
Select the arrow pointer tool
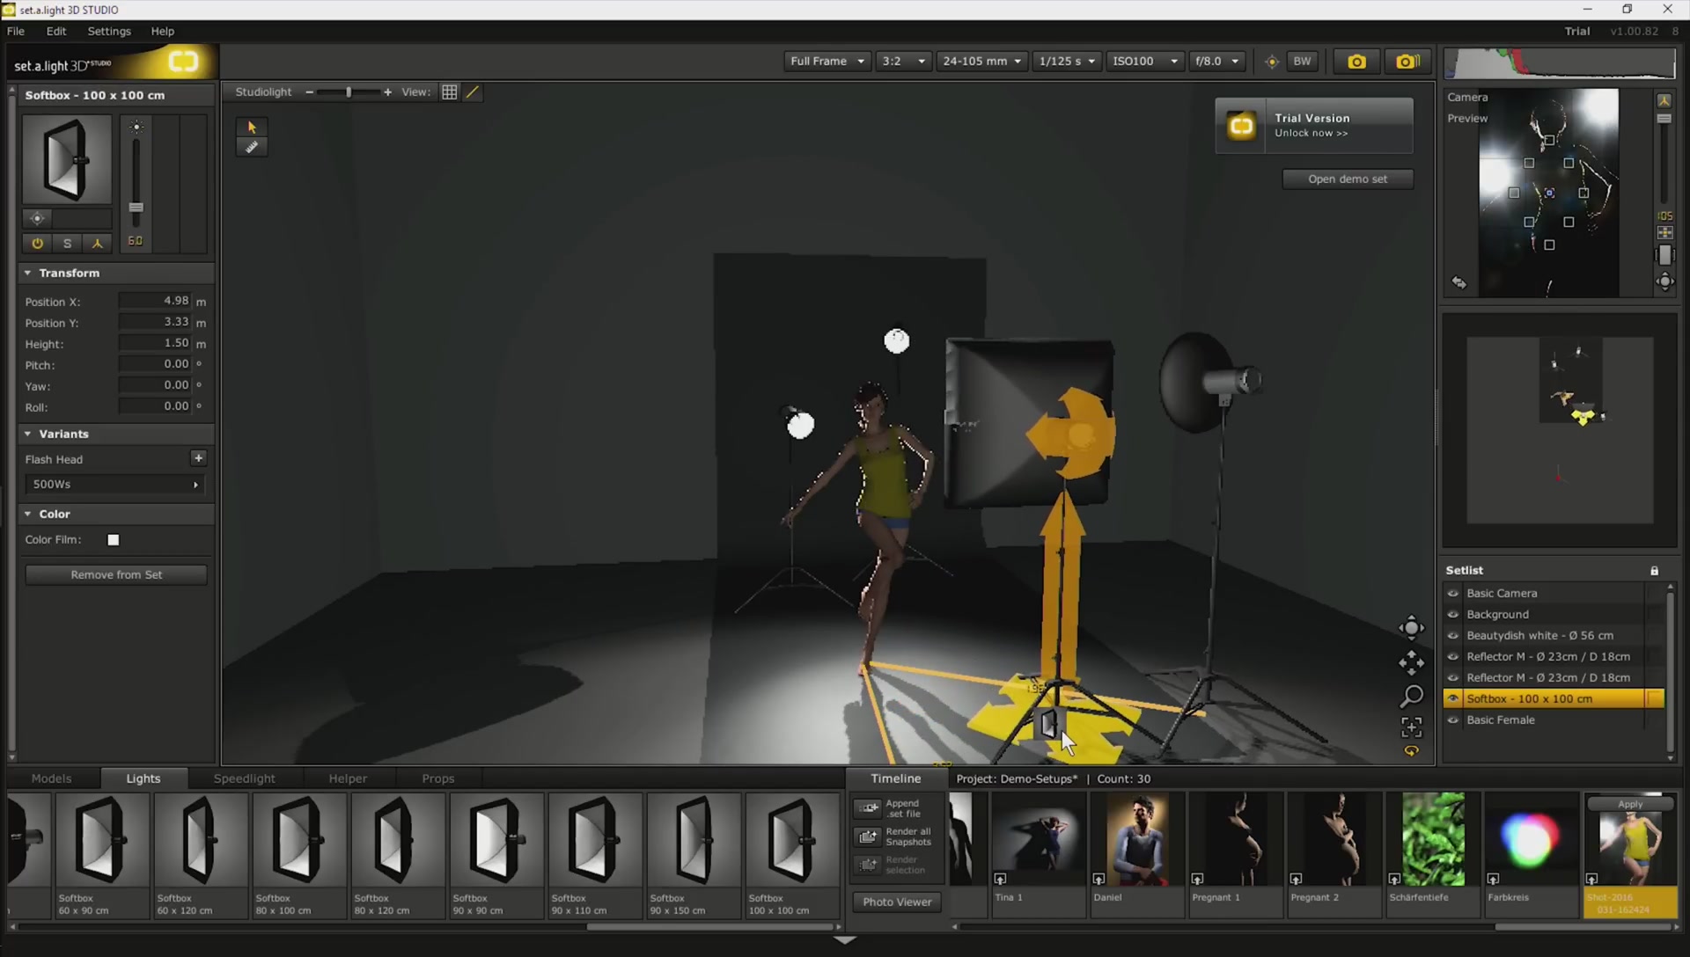(252, 128)
